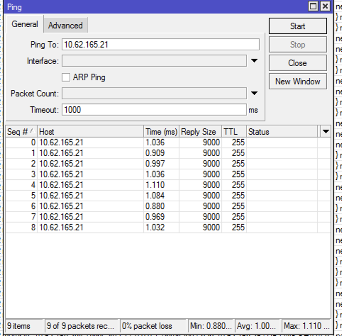Open the column filter dropdown above the results list

click(x=325, y=131)
